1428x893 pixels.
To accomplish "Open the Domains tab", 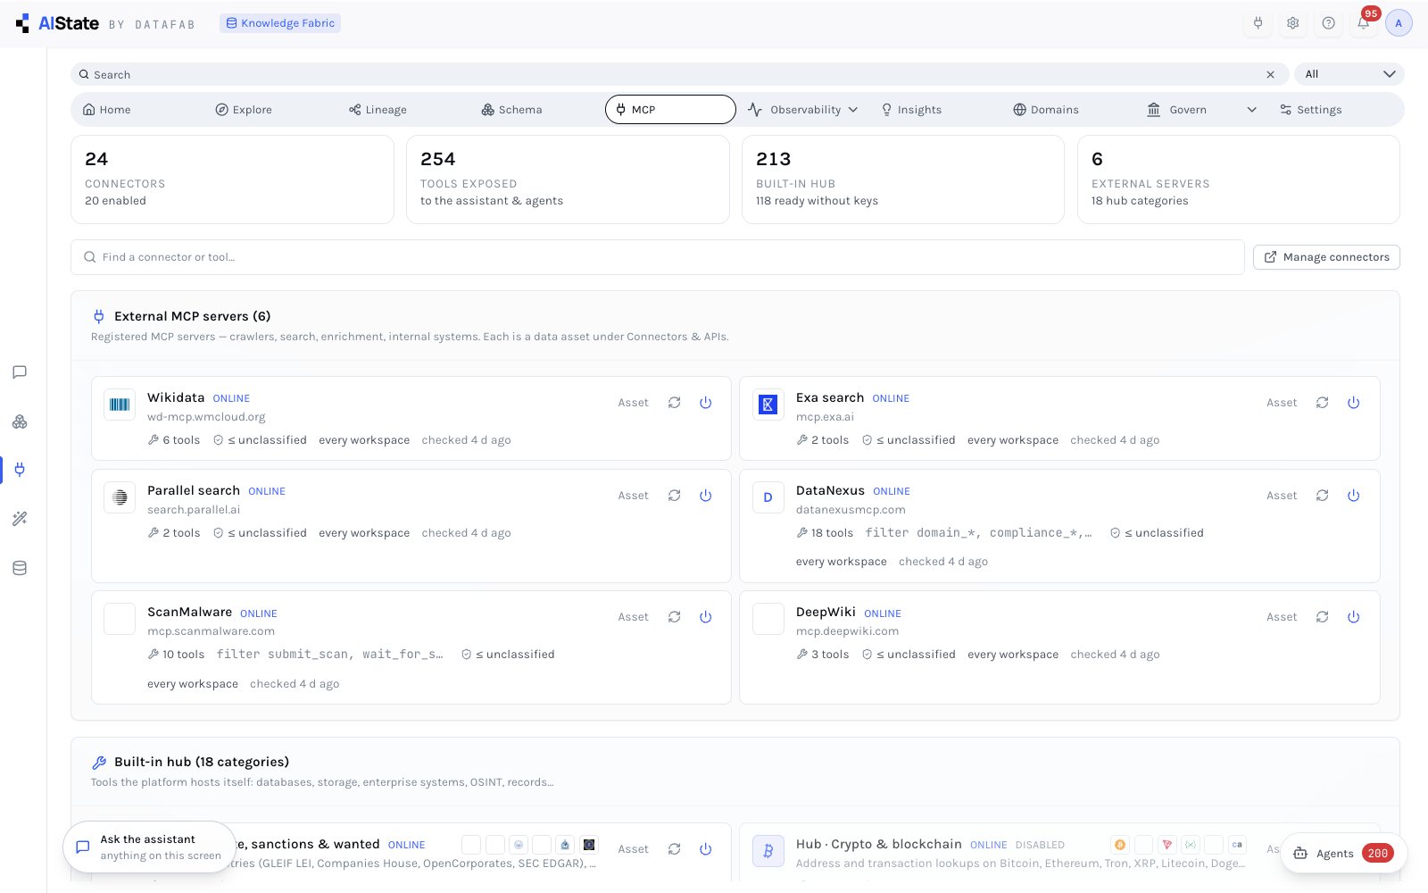I will 1046,110.
